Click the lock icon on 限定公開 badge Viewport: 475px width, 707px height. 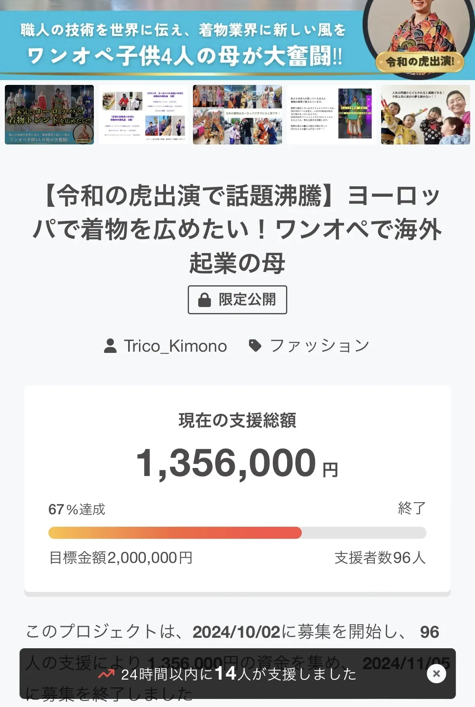click(x=205, y=300)
